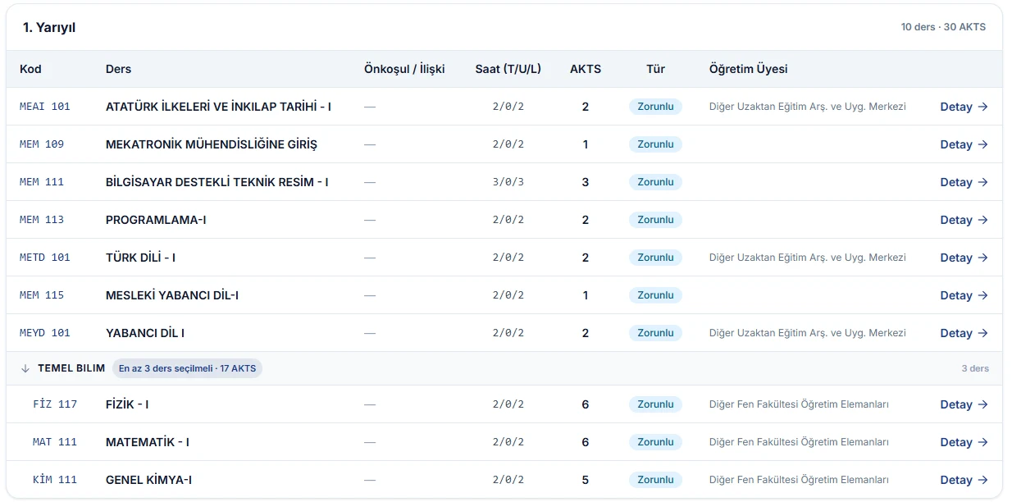Click the Zorunlu badge for MEM 113
Viewport: 1012px width, 502px height.
(x=655, y=220)
